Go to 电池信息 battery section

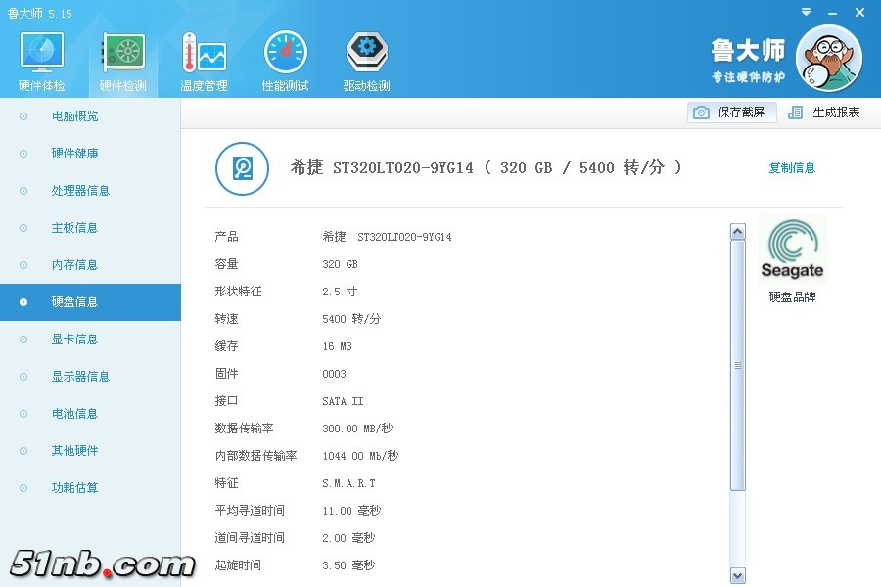74,414
